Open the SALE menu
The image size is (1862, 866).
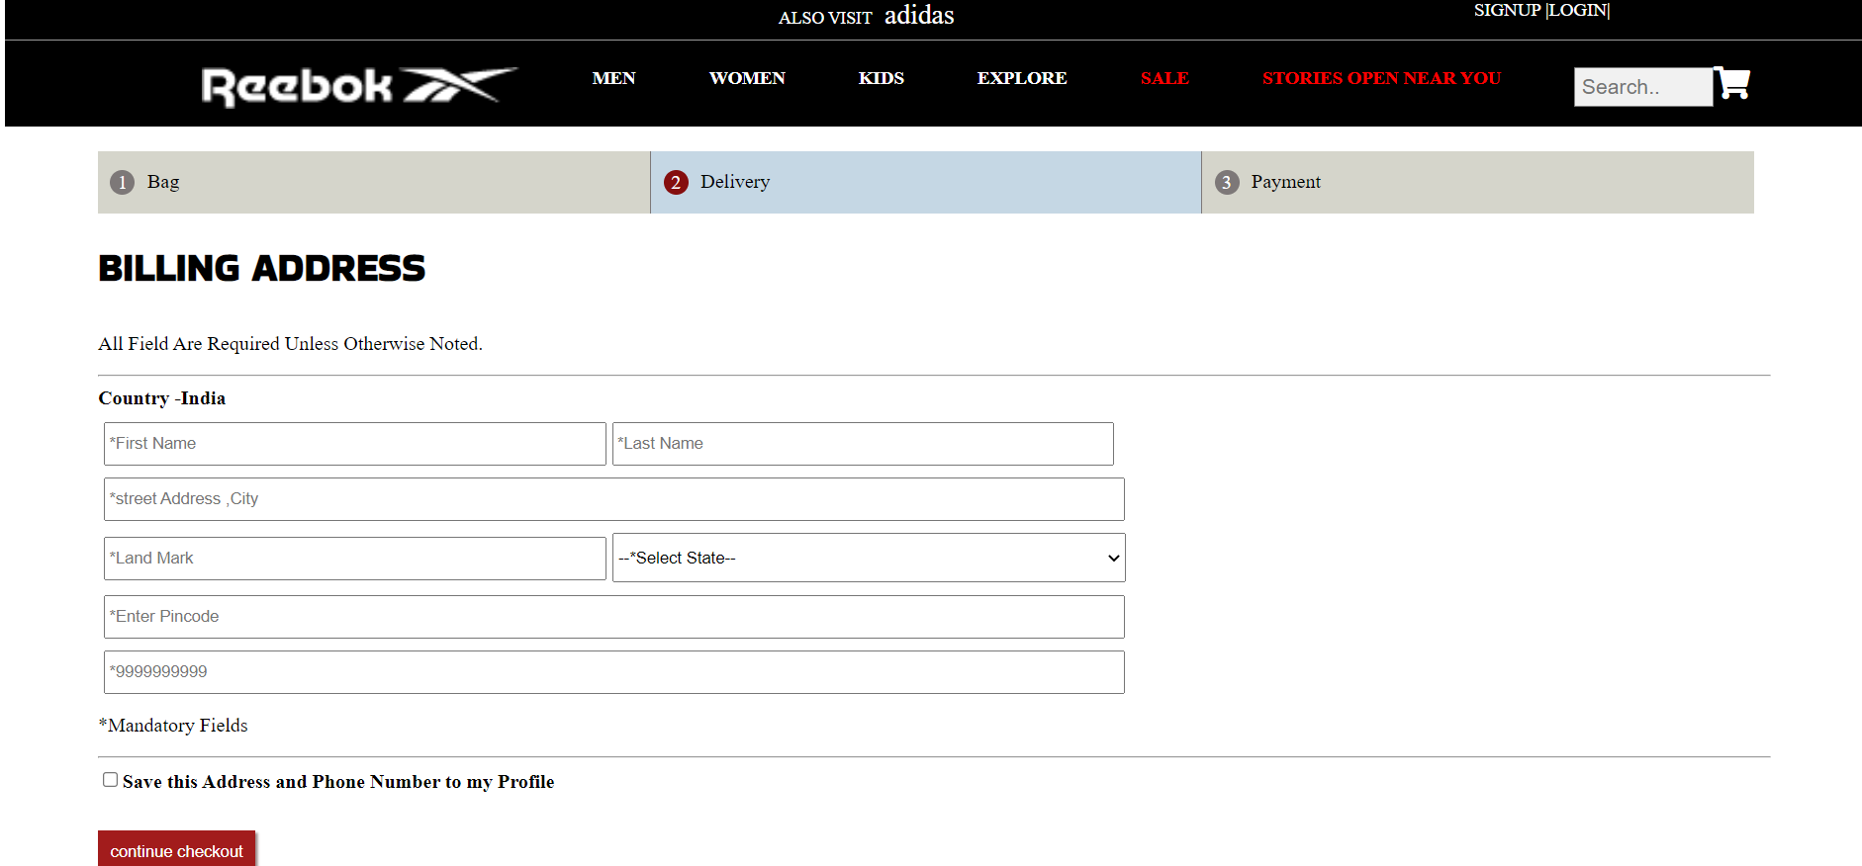point(1164,78)
